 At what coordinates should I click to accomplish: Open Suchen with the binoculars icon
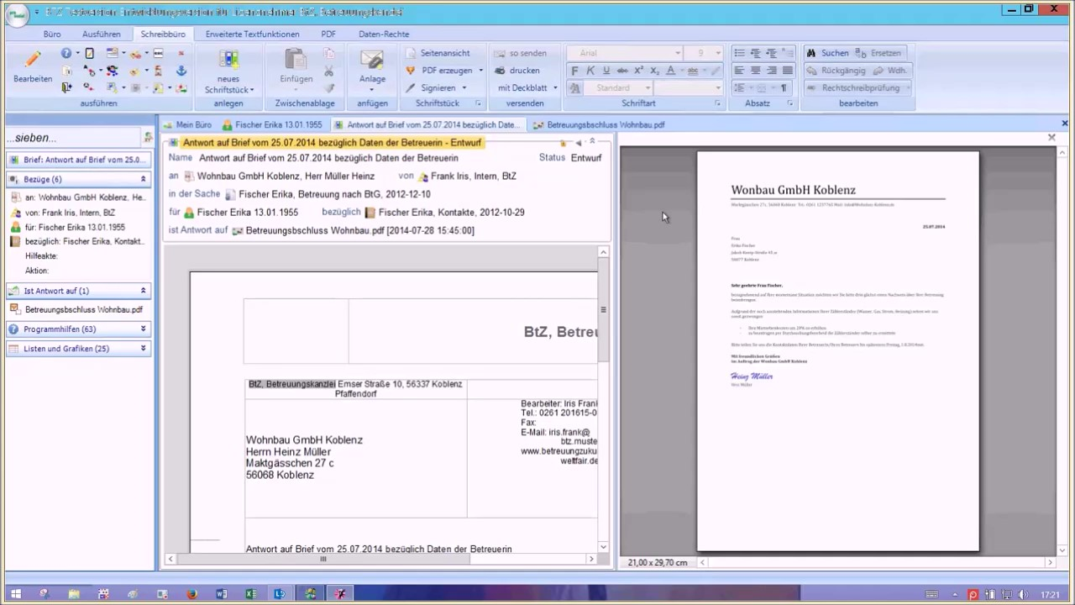tap(812, 53)
